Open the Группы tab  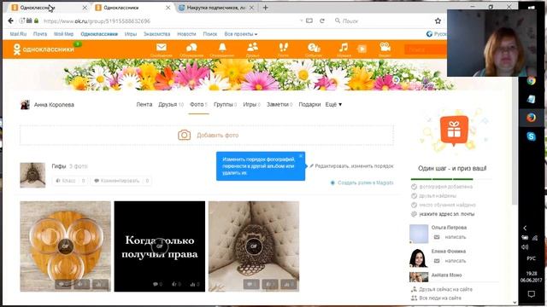point(225,104)
